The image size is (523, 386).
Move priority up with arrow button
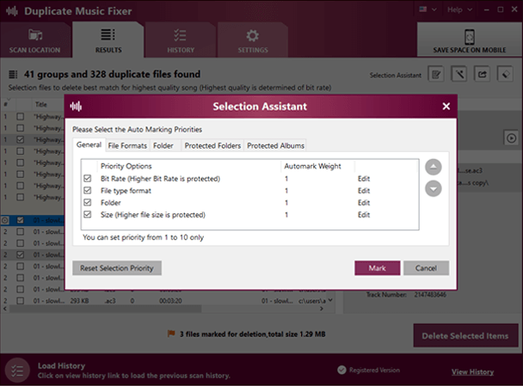434,167
